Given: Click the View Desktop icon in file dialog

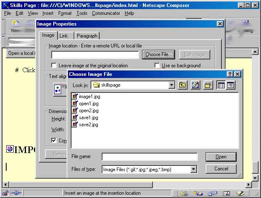Looking at the screenshot, I should point(195,85).
